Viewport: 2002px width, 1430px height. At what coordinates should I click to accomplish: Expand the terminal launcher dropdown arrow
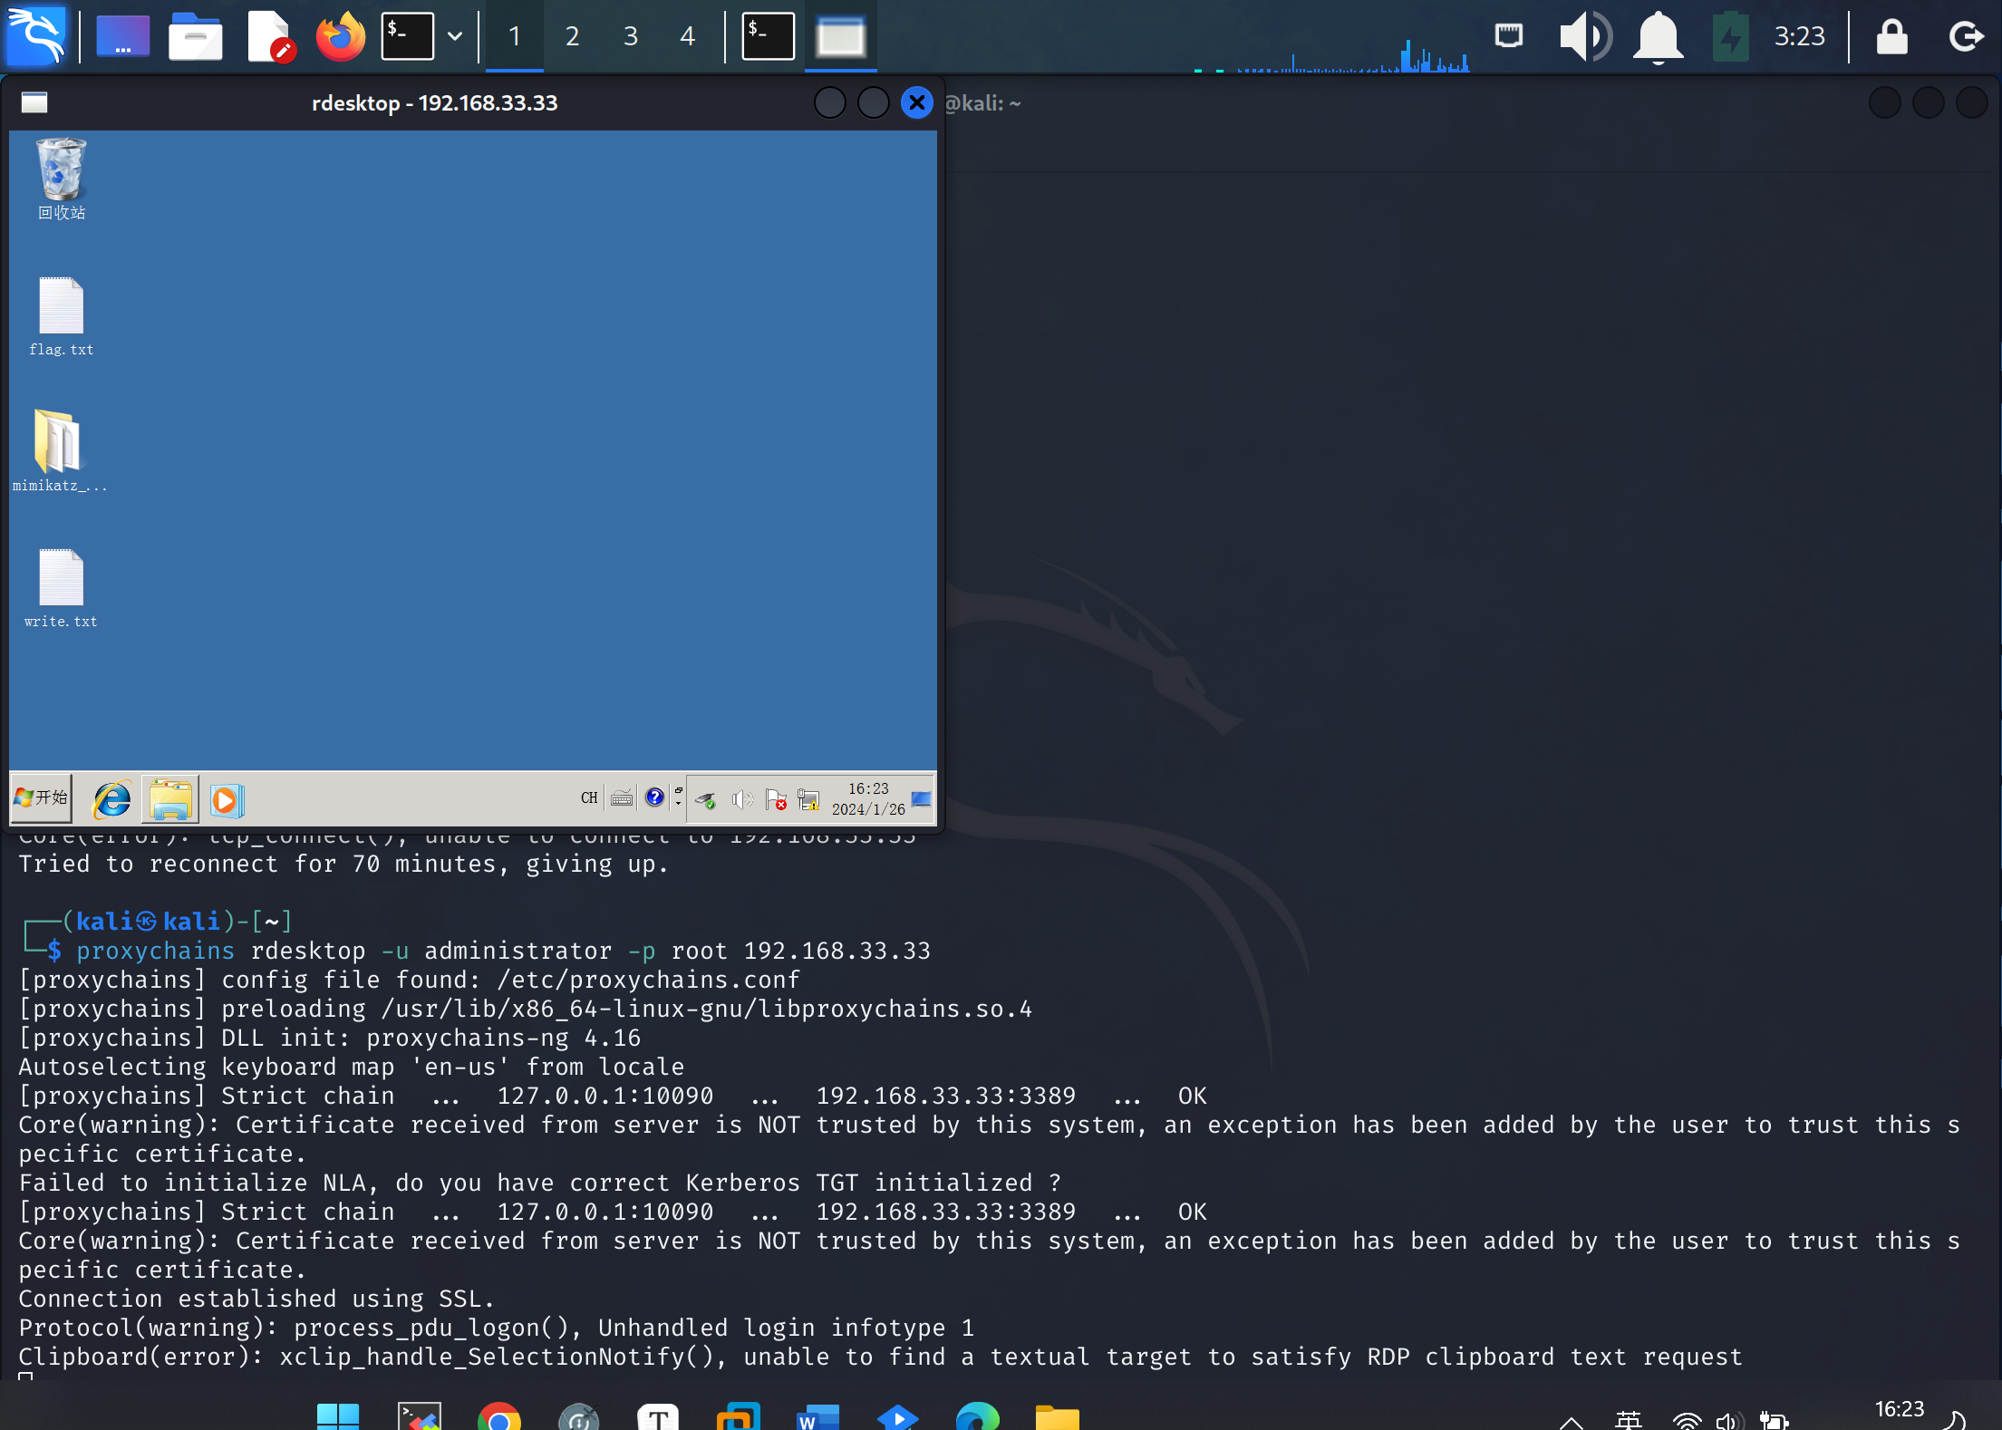click(x=455, y=36)
